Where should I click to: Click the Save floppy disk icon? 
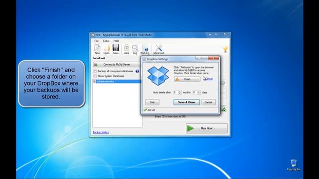click(116, 49)
